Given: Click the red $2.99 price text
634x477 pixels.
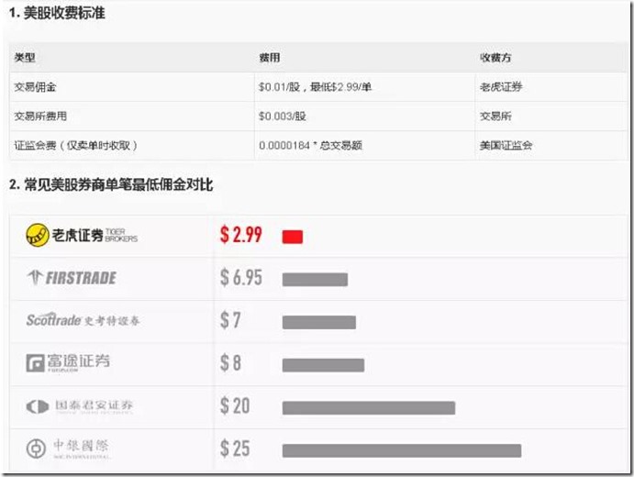Looking at the screenshot, I should point(240,235).
